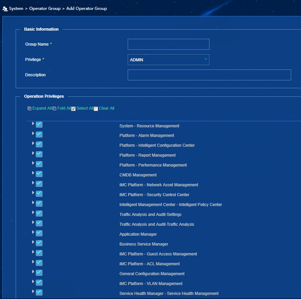Click Fold All link

coord(64,108)
